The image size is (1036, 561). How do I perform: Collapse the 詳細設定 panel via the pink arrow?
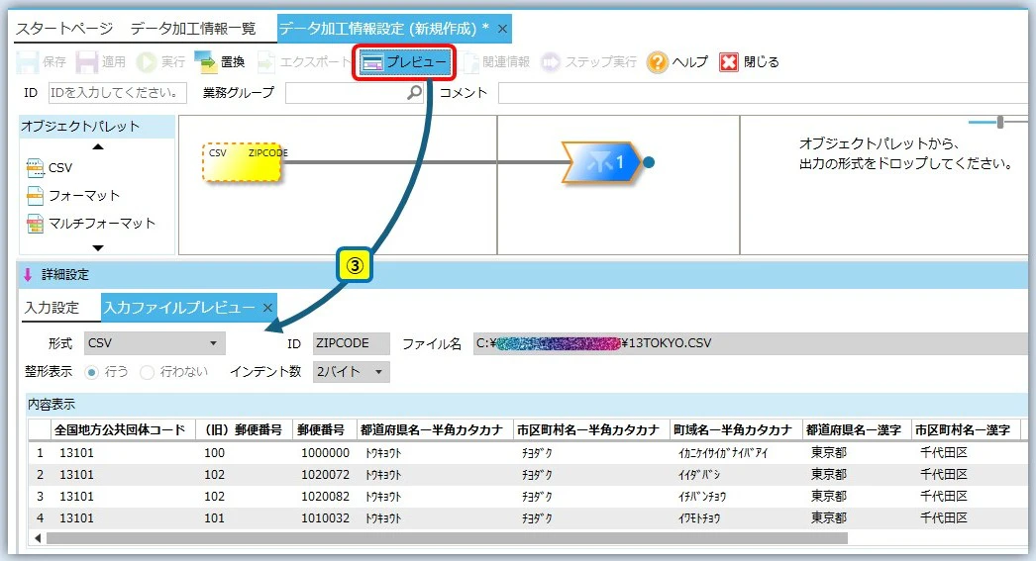click(28, 274)
